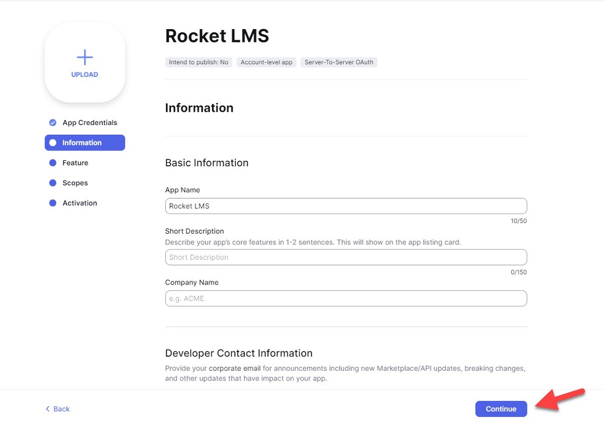Click the Intend to publish: No tag
The image size is (604, 427).
point(198,62)
